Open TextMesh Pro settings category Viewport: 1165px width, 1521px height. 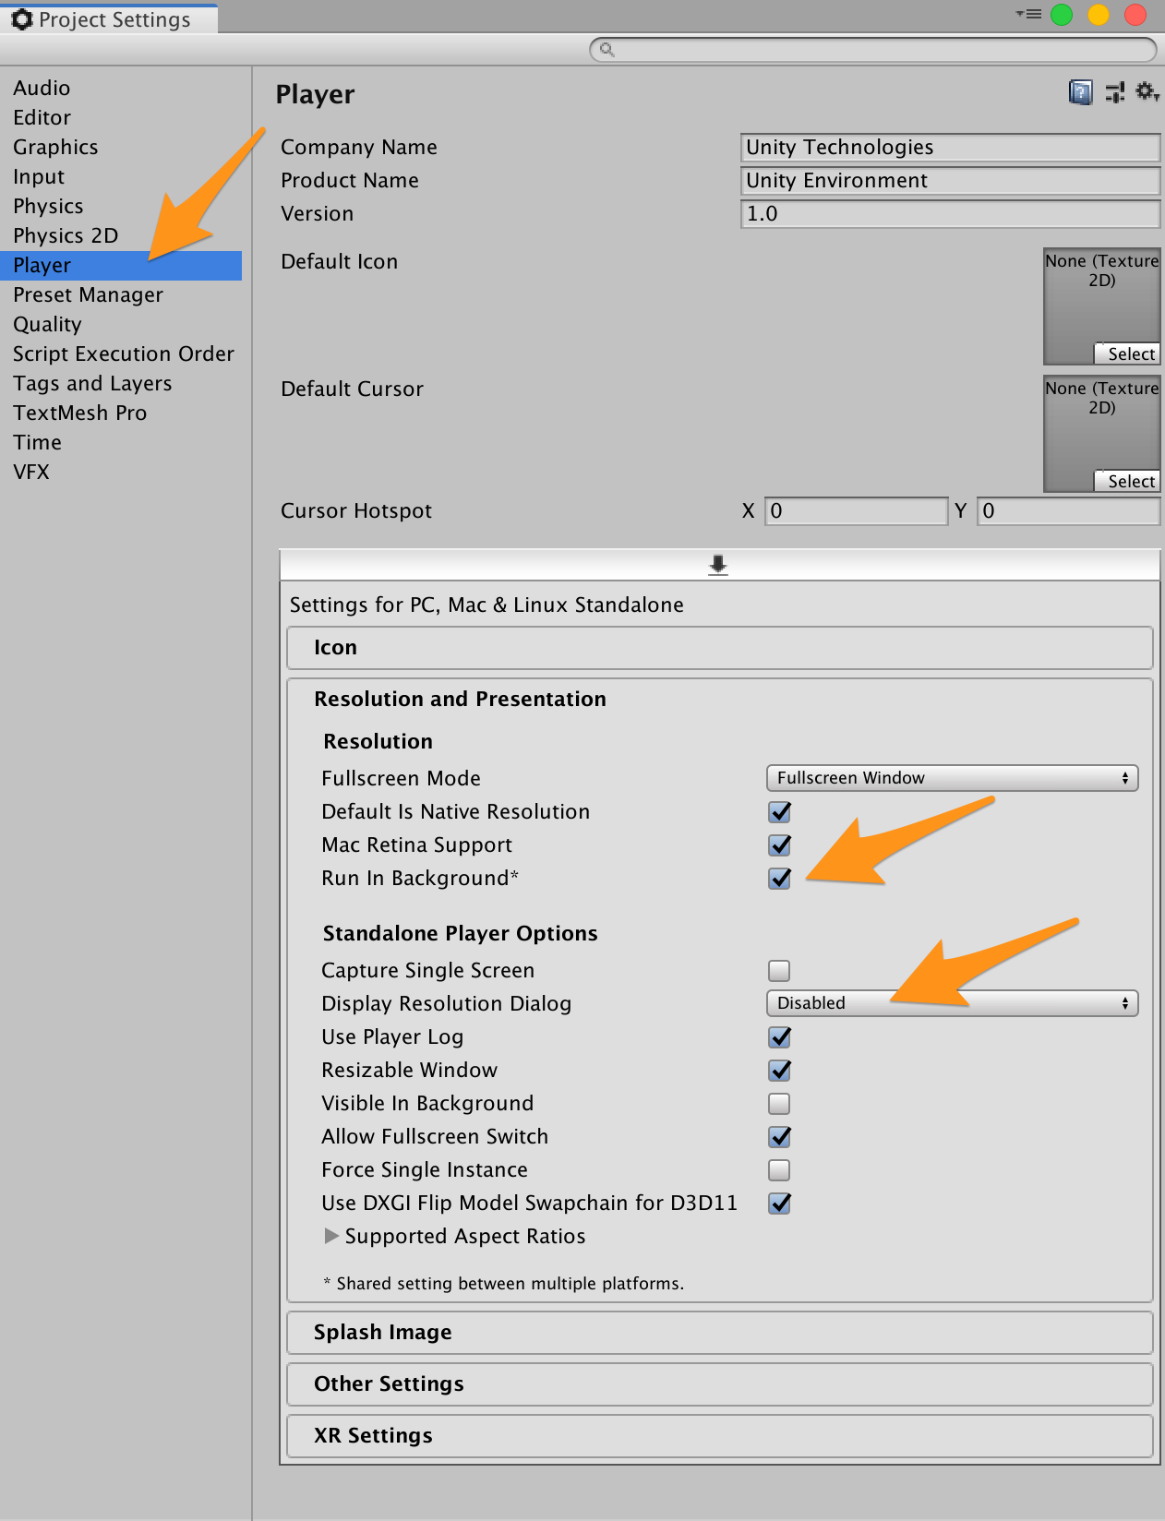(x=121, y=413)
